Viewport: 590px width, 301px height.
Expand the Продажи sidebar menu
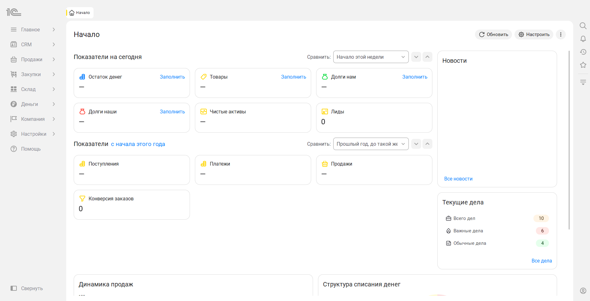click(33, 59)
